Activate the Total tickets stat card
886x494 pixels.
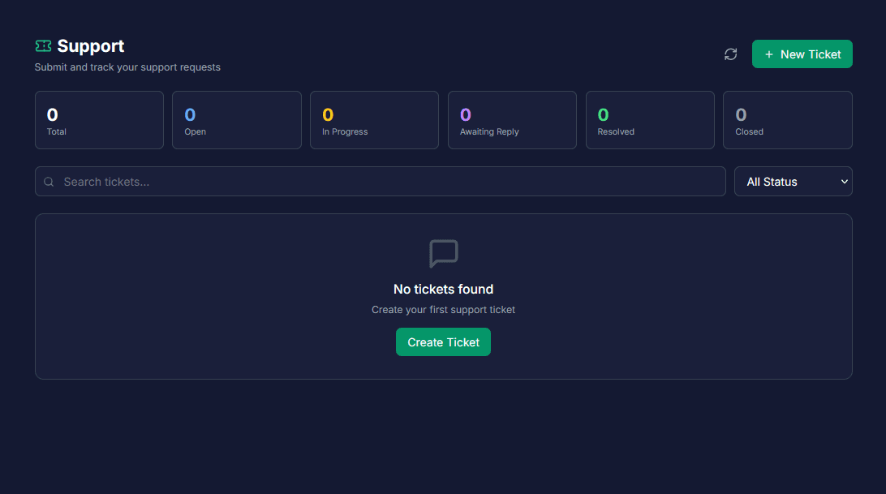[99, 120]
